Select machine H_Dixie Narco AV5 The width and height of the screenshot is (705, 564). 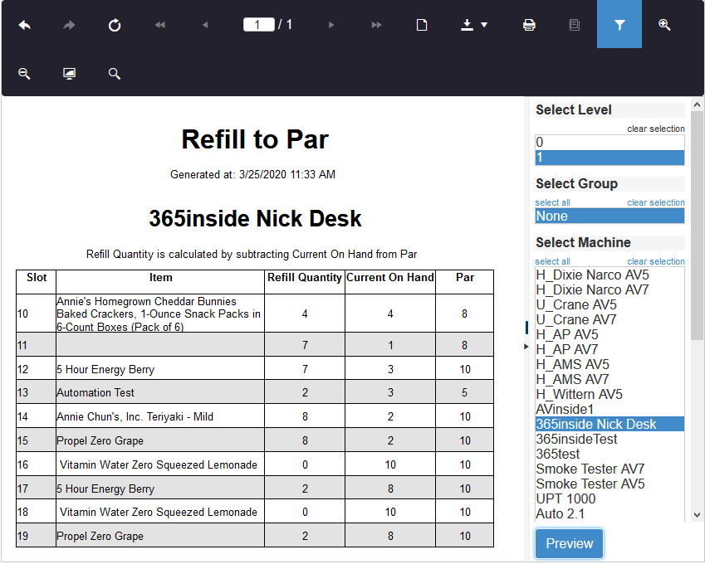click(610, 275)
